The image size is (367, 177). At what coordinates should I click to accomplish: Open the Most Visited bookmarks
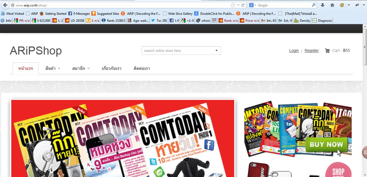pos(13,13)
